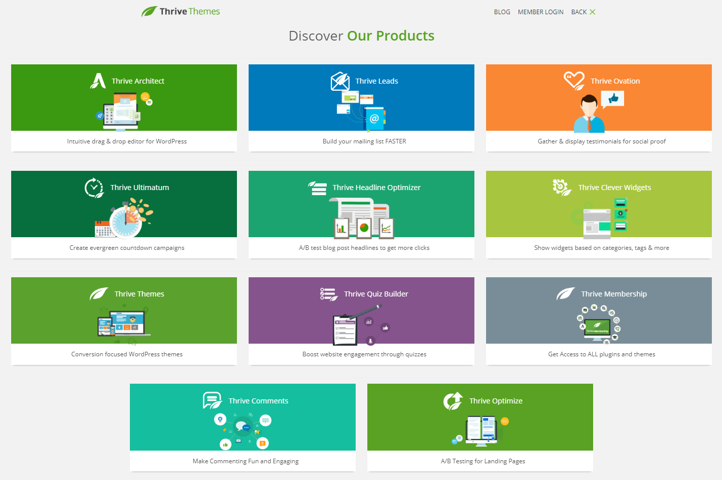The width and height of the screenshot is (722, 480).
Task: Open the Thrive Ovation title link
Action: point(615,81)
